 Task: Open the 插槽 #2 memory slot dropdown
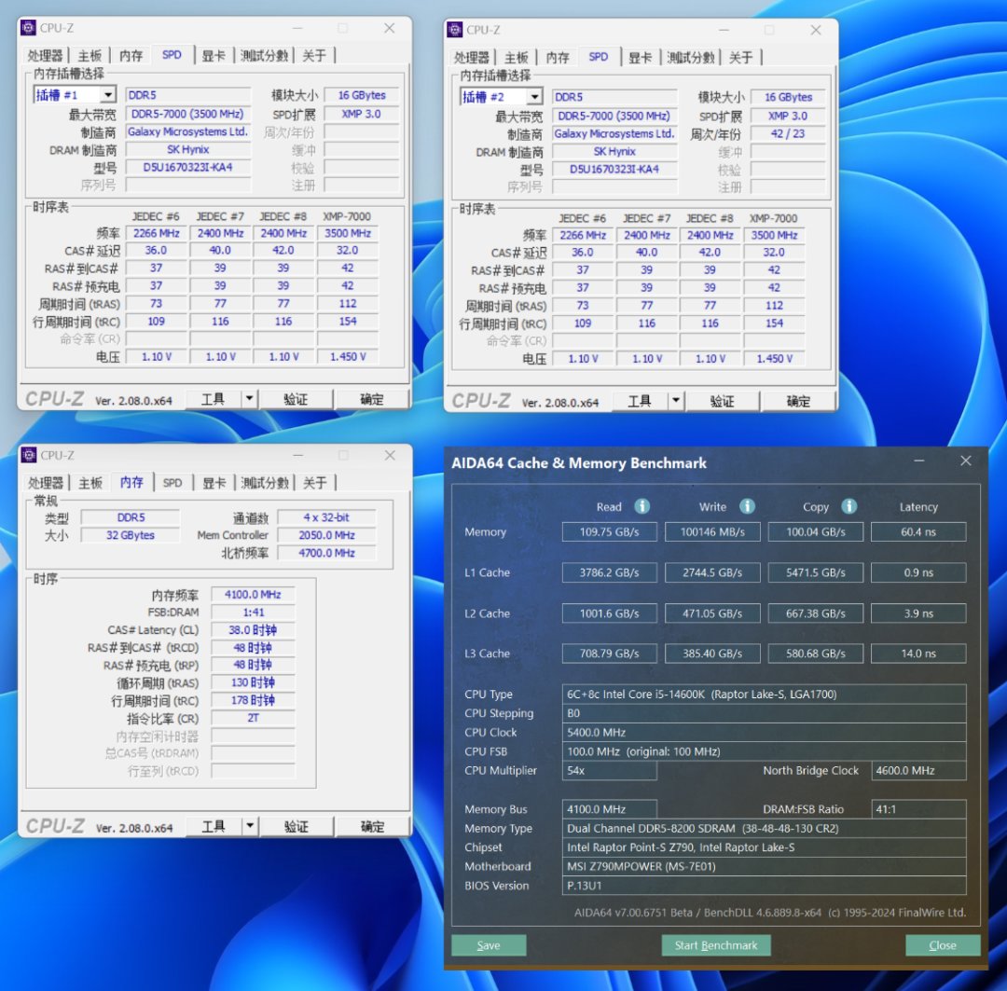(x=534, y=97)
